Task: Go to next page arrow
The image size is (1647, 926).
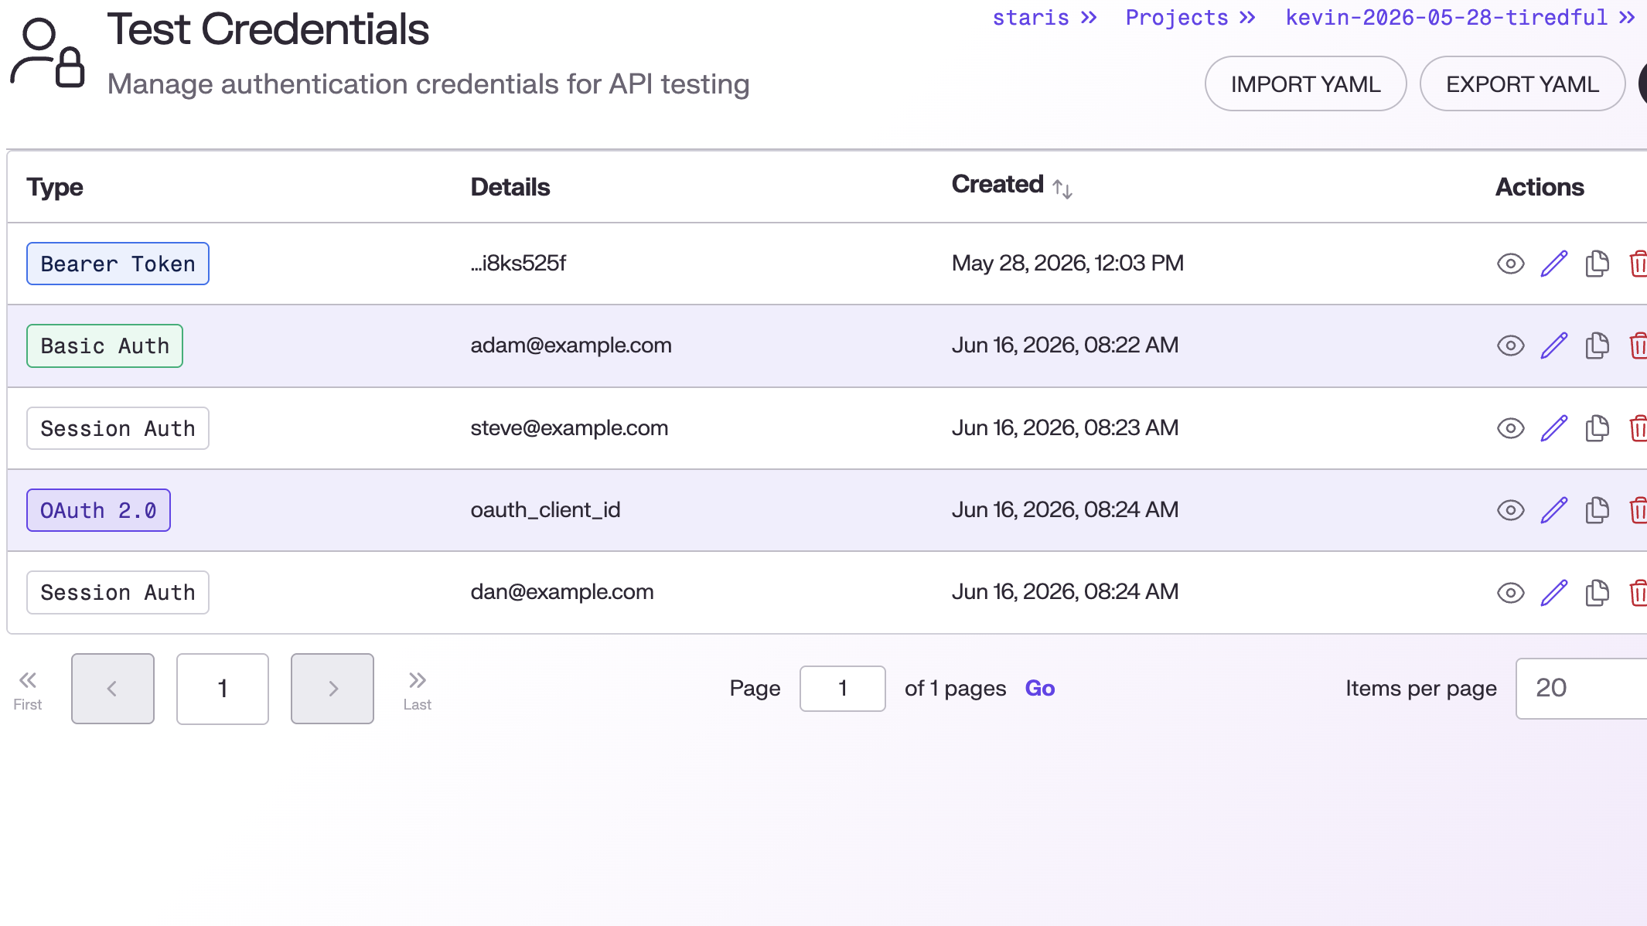Action: [x=332, y=689]
